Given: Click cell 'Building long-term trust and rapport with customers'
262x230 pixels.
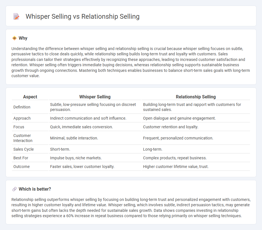Looking at the screenshot, I should (x=196, y=107).
